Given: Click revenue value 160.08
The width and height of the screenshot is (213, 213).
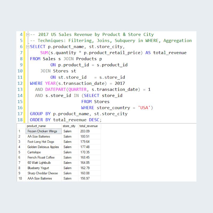Looking at the screenshot, I should point(85,173).
